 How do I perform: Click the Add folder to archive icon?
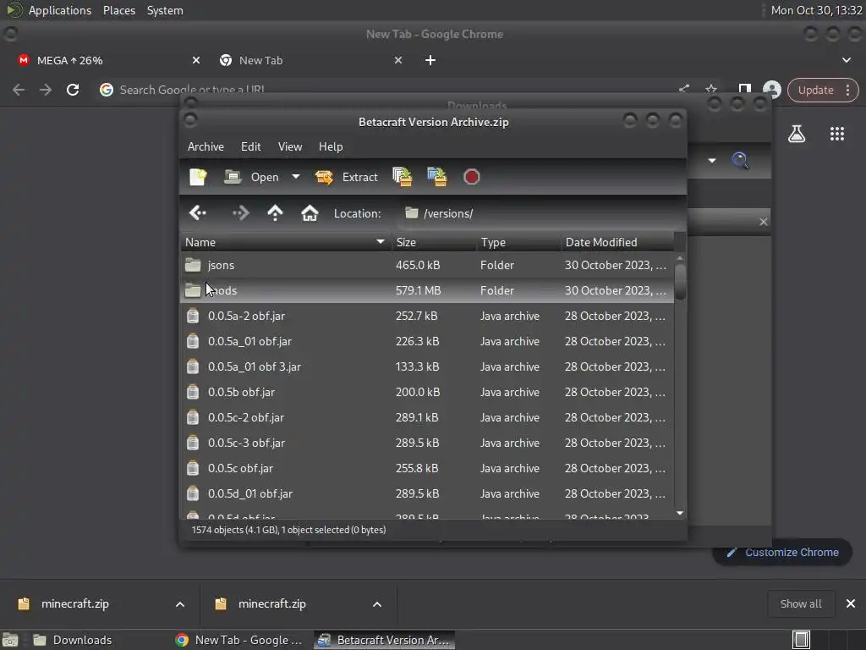437,177
